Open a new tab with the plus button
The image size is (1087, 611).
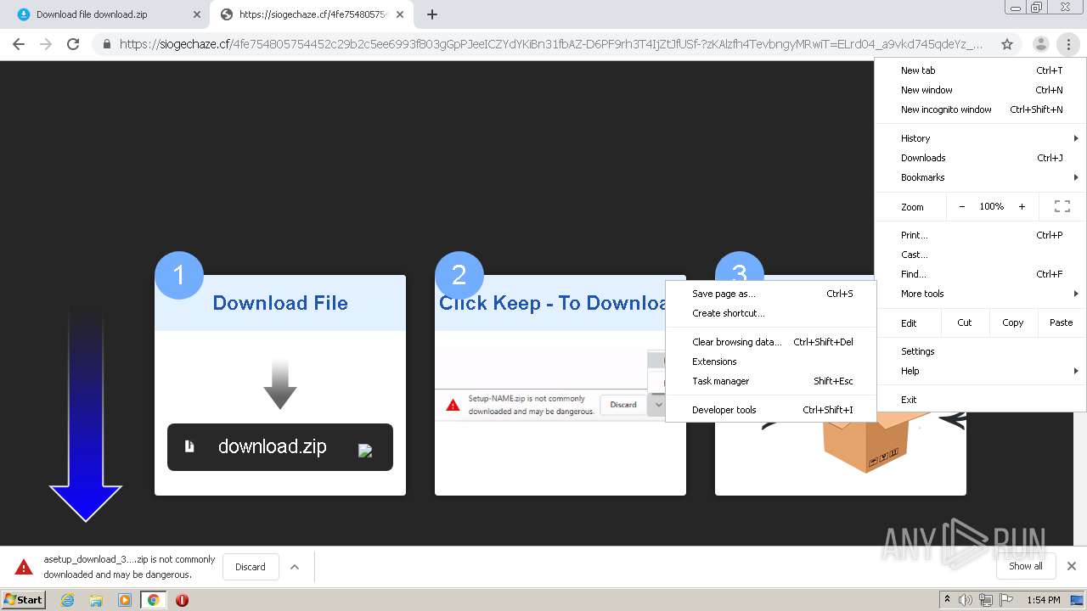pyautogui.click(x=431, y=14)
